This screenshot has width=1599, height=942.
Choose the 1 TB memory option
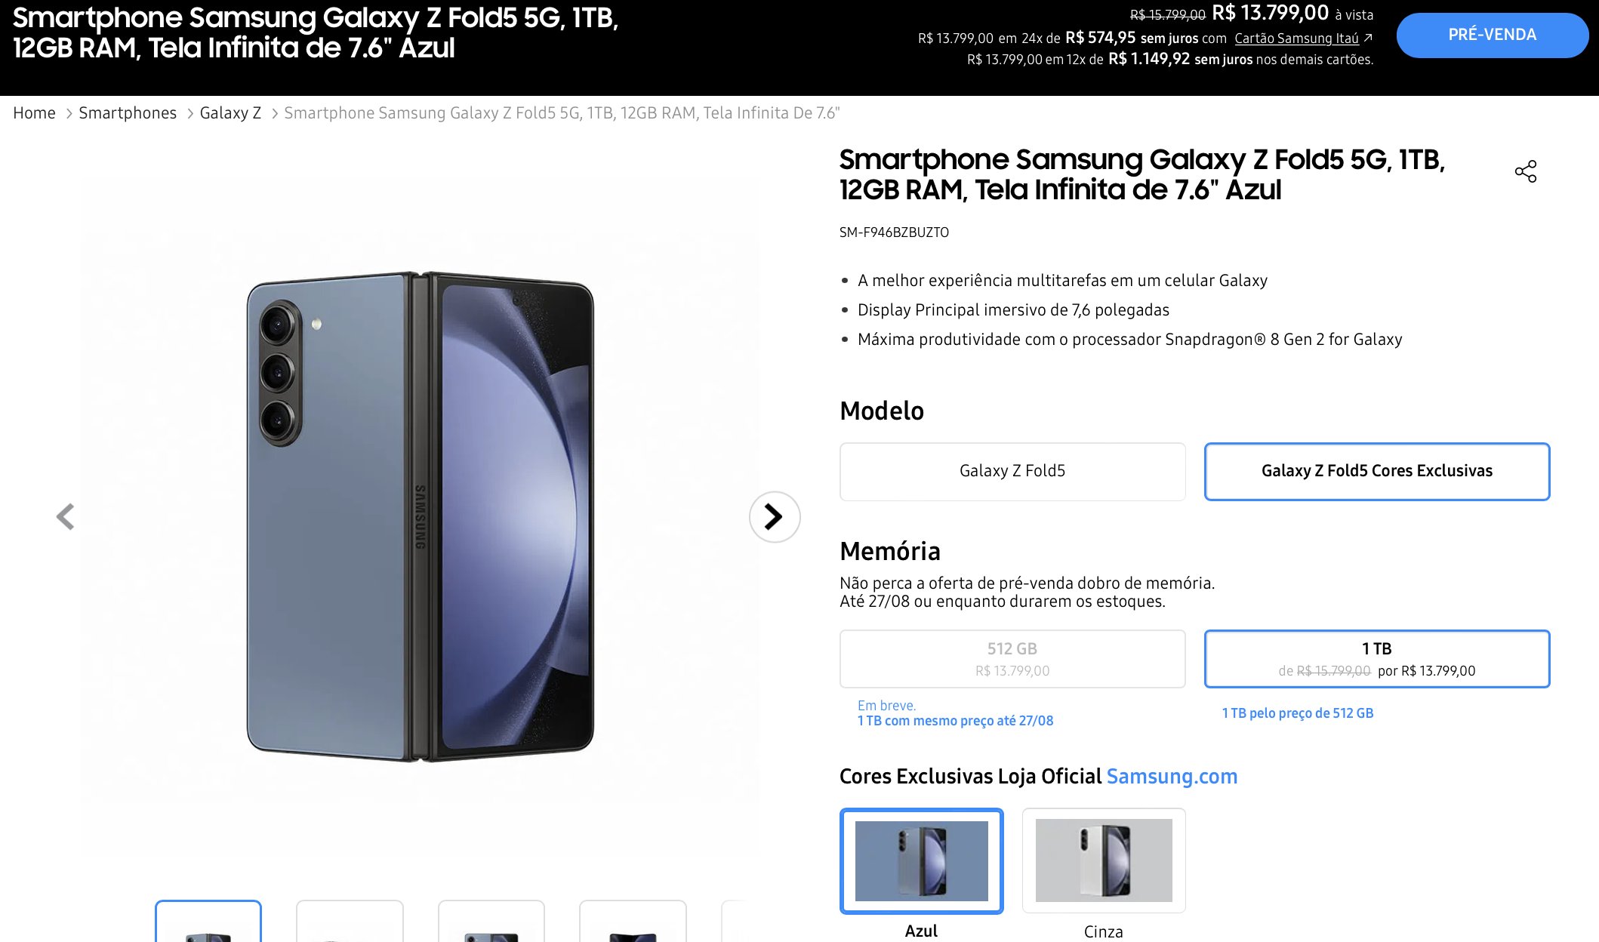click(1377, 659)
